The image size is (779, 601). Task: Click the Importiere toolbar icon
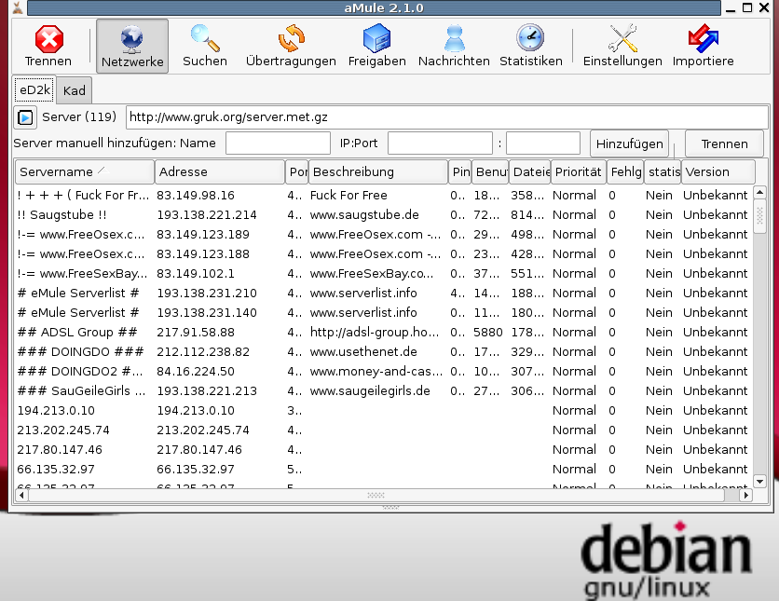pyautogui.click(x=703, y=47)
